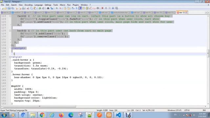
Task: Click the 'UTF-8' encoding status entry
Action: [x=187, y=110]
